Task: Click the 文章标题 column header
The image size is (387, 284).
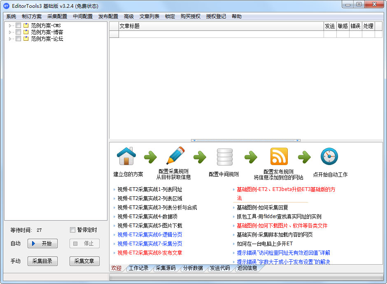Action: coord(221,26)
